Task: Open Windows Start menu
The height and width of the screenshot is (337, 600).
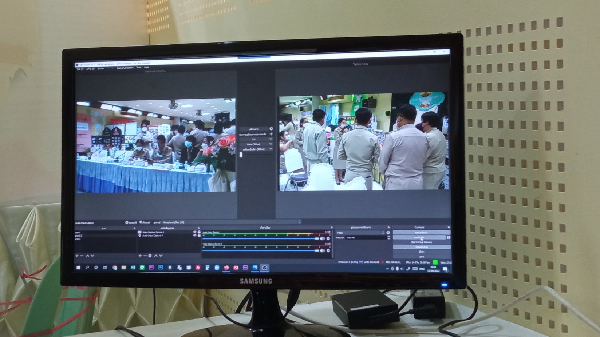Action: [78, 268]
